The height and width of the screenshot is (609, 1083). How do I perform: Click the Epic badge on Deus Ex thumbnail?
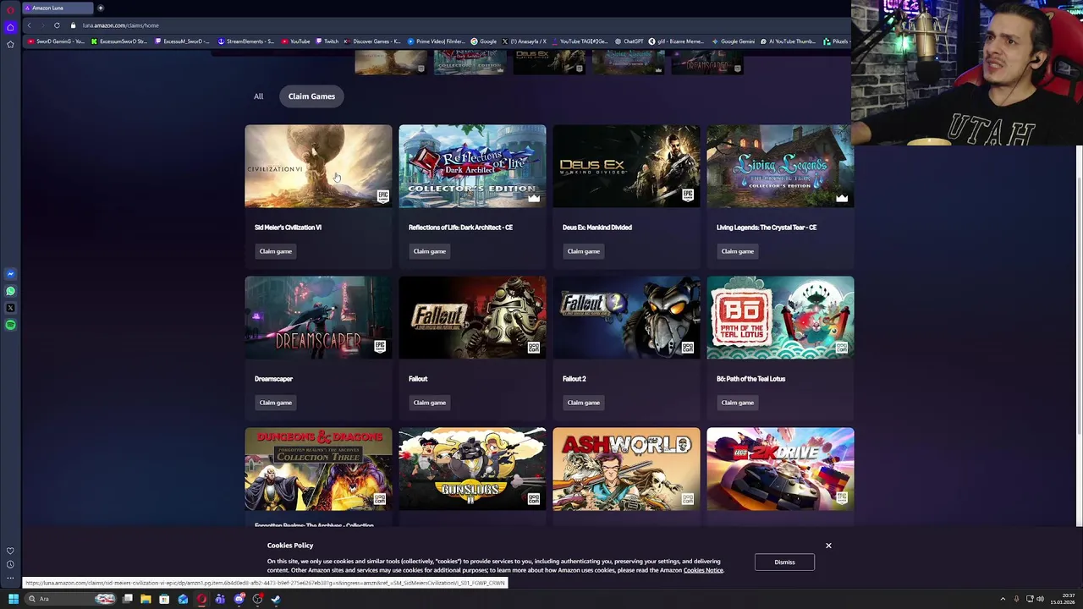click(x=688, y=196)
